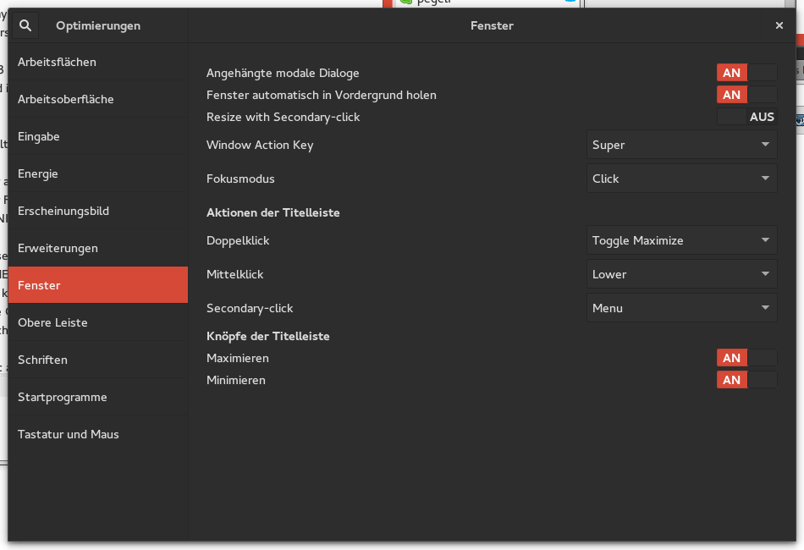The height and width of the screenshot is (550, 804).
Task: Open the Schriften settings
Action: coord(42,360)
